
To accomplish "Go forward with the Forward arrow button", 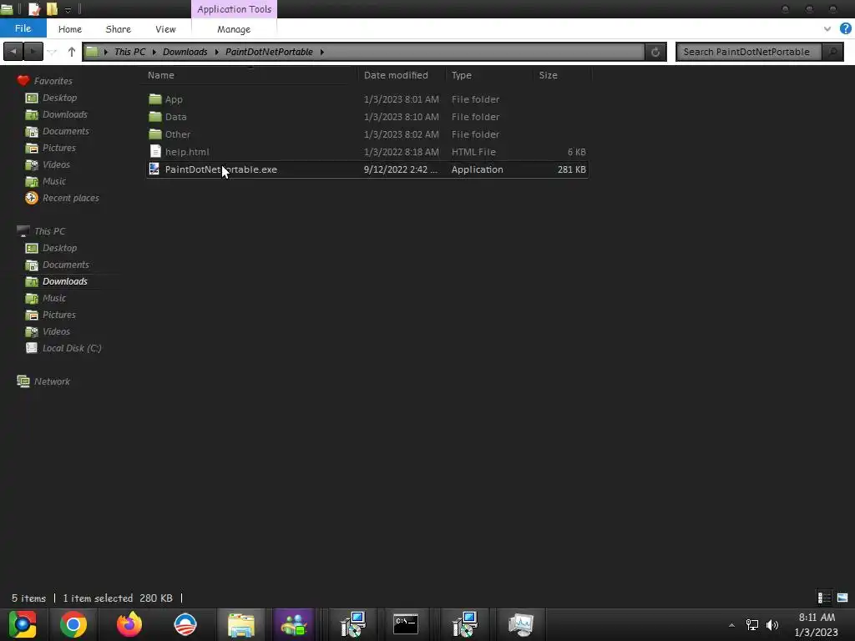I will (33, 52).
